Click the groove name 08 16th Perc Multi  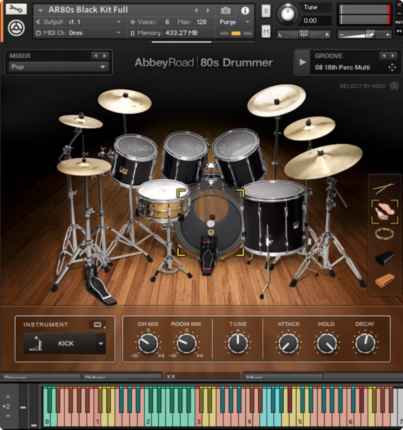click(342, 67)
